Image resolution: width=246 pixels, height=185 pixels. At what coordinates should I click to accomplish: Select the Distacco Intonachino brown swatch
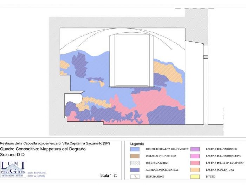click(135, 156)
